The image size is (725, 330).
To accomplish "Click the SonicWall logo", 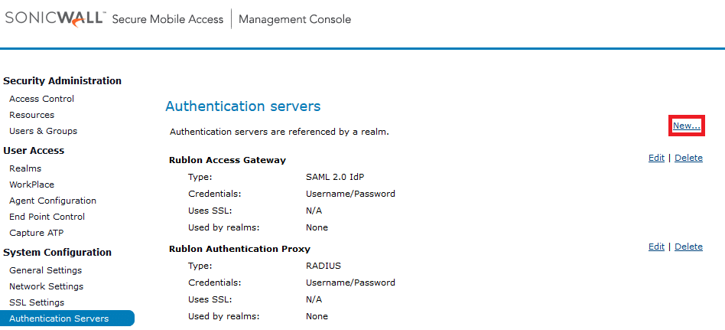I will pyautogui.click(x=54, y=18).
